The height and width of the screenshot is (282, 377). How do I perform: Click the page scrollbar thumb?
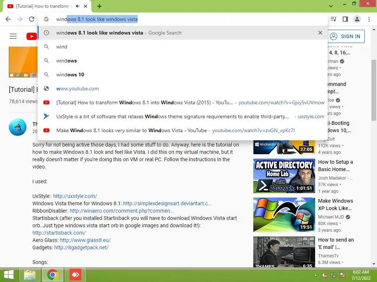374,90
